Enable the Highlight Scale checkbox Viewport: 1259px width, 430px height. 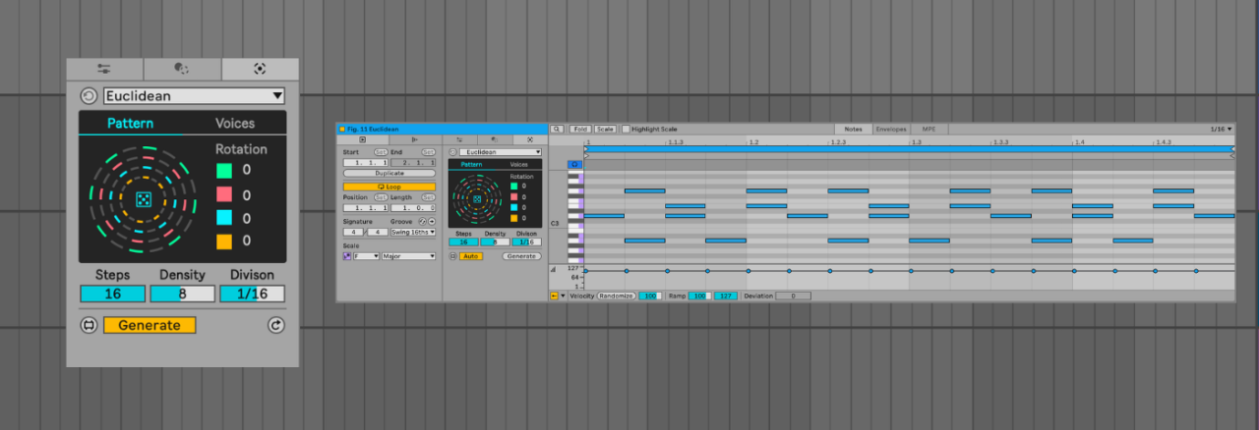tap(626, 129)
